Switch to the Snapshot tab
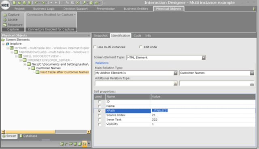The image size is (259, 149). (101, 35)
